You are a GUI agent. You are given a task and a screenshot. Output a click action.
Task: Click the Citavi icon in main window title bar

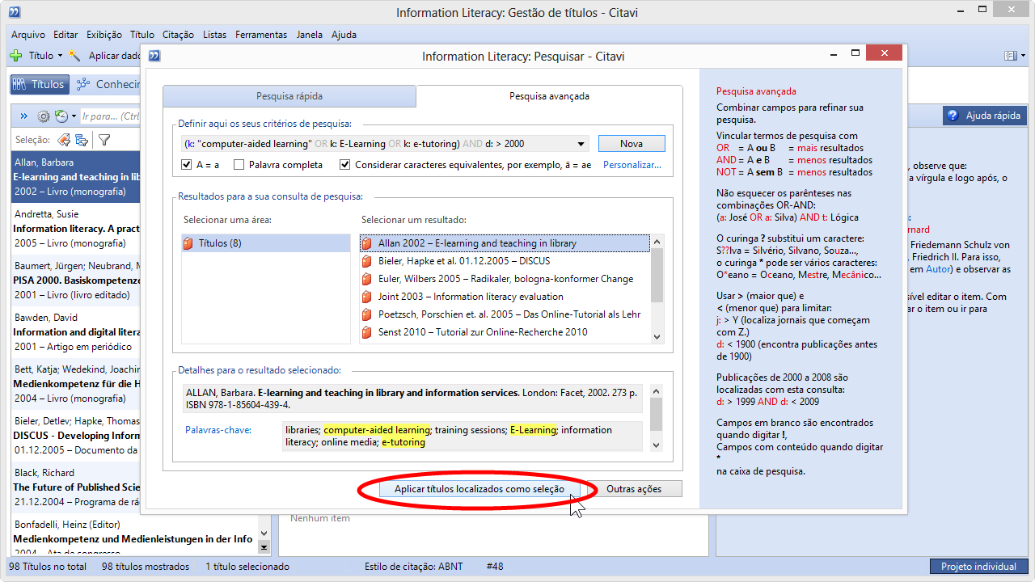click(x=14, y=12)
